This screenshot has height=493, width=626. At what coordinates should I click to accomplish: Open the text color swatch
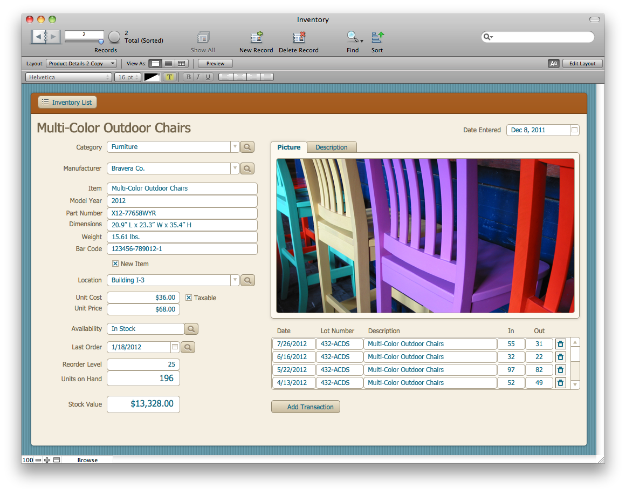(x=152, y=77)
